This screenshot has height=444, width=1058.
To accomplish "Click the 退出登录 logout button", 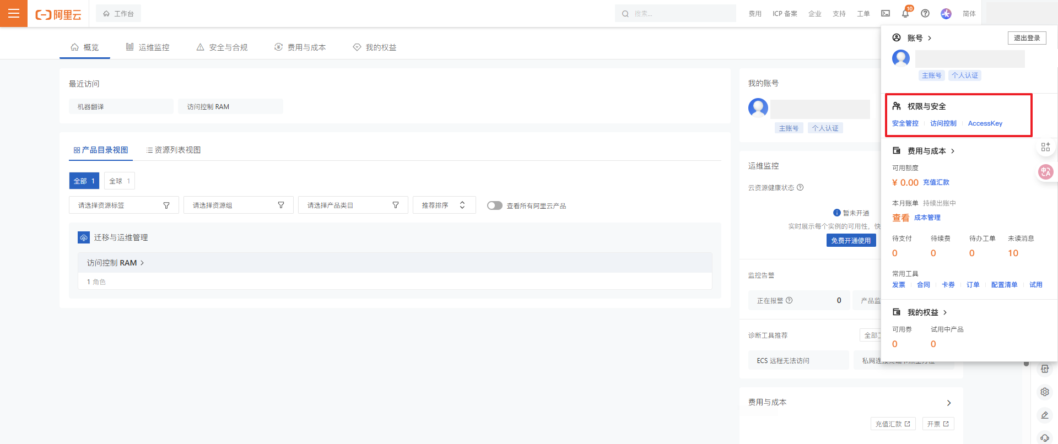I will [x=1027, y=38].
